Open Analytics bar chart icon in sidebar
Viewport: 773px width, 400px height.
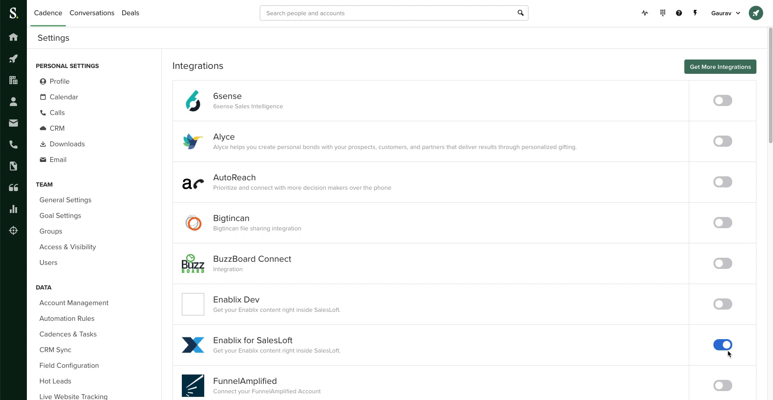coord(13,209)
